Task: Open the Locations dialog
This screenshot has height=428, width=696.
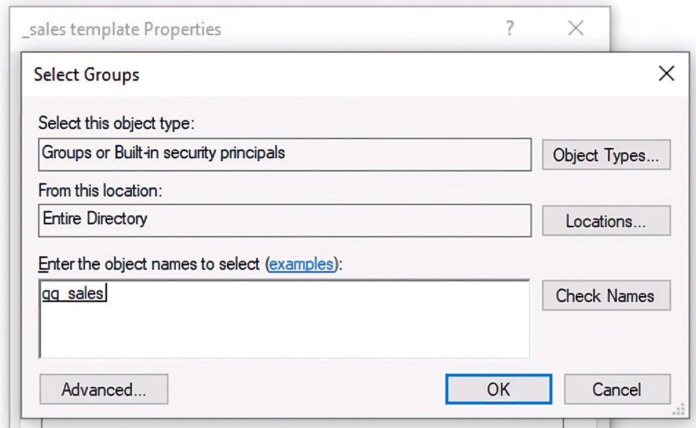Action: pyautogui.click(x=606, y=221)
